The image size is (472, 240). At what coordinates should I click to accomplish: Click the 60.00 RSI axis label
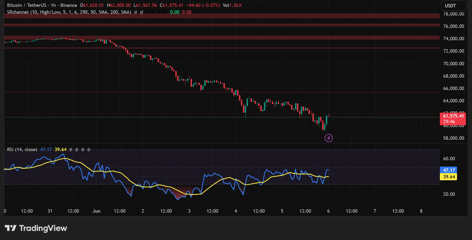(x=449, y=159)
